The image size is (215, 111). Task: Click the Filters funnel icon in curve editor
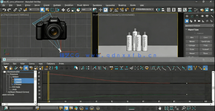pos(6,68)
